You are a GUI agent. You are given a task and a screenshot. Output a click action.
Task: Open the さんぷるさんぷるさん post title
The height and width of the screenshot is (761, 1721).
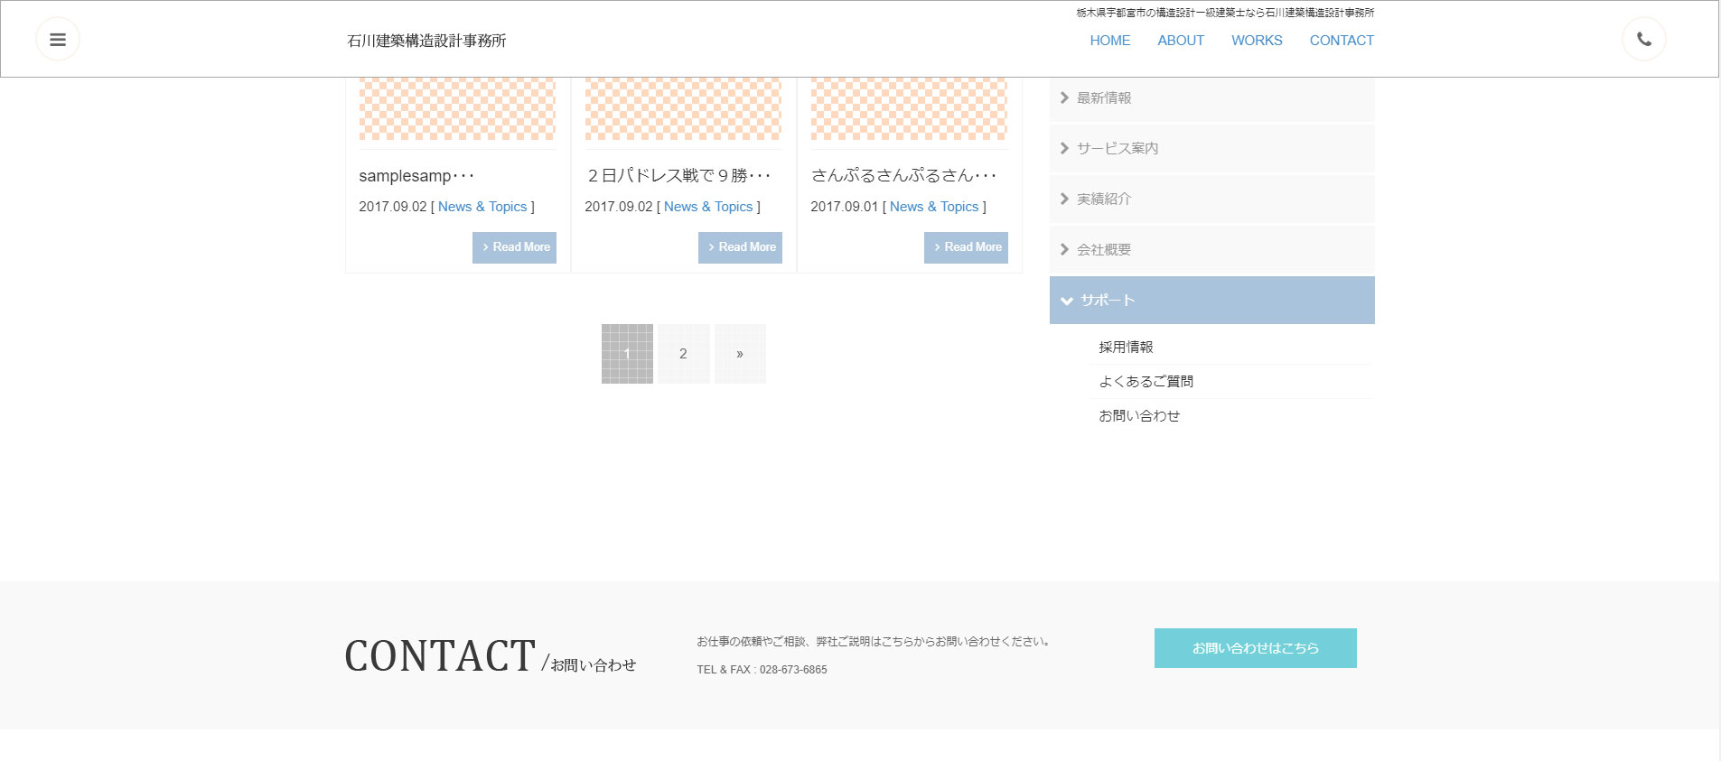903,175
